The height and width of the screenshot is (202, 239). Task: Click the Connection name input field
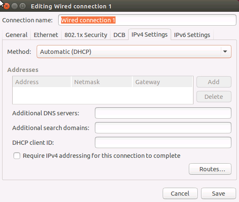coord(147,20)
